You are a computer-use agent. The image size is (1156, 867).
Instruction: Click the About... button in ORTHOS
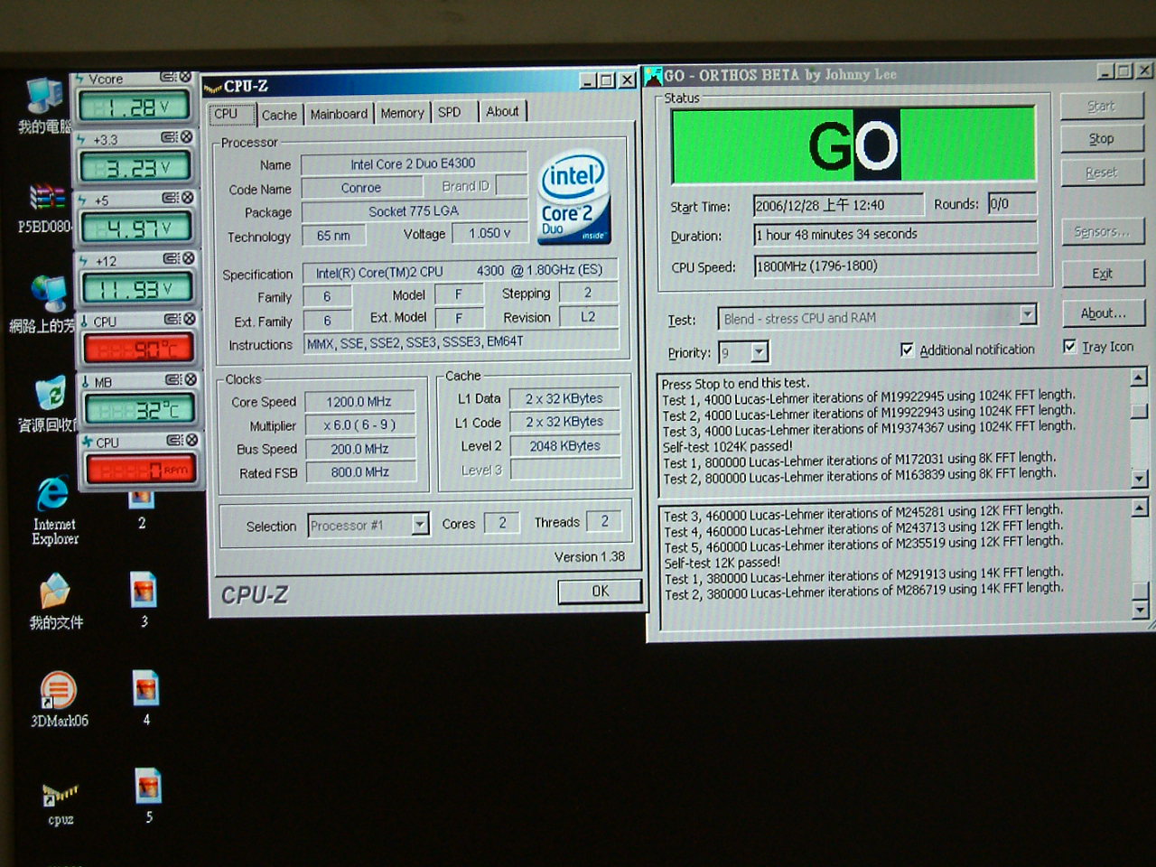[x=1104, y=312]
